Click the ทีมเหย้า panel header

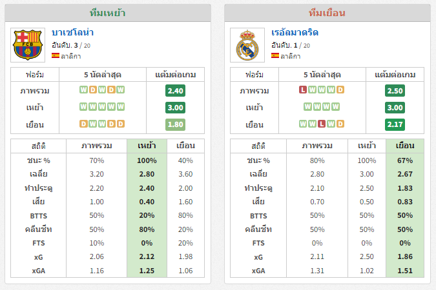[x=108, y=13]
